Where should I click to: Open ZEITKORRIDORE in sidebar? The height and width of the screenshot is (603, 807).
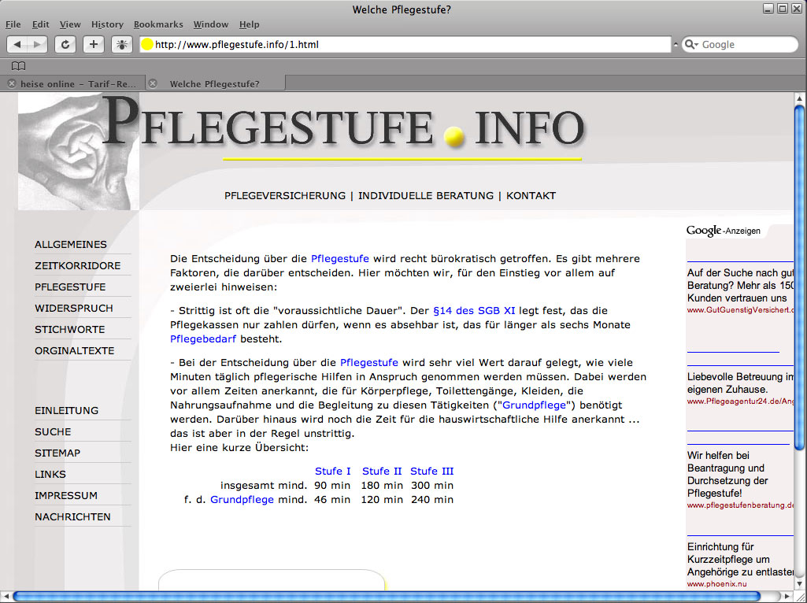[77, 265]
